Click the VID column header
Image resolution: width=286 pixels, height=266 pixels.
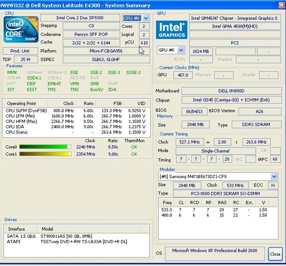137,103
